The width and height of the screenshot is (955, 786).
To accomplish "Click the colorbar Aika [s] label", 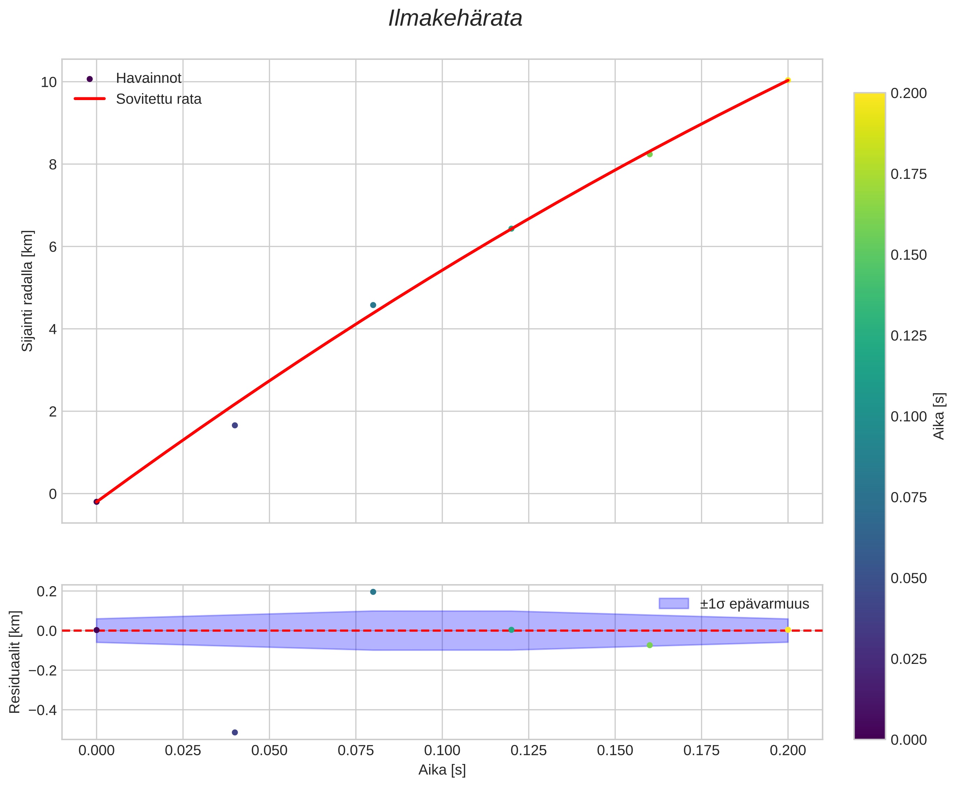I will (x=939, y=416).
